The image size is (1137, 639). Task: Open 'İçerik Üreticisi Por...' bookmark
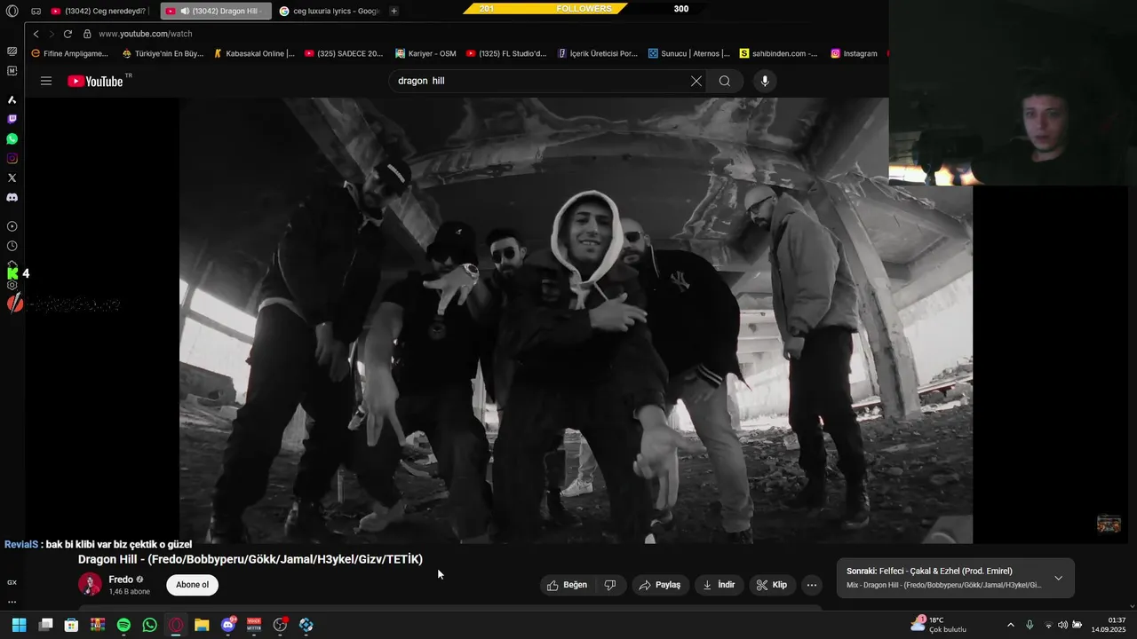coord(598,53)
